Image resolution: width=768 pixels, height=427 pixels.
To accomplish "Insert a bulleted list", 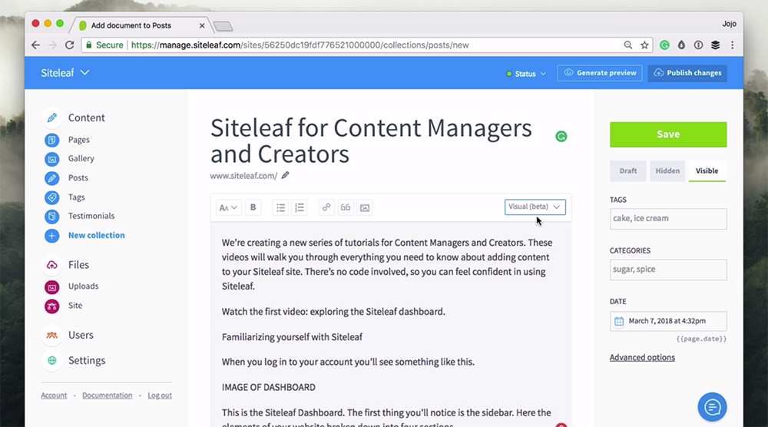I will point(280,207).
